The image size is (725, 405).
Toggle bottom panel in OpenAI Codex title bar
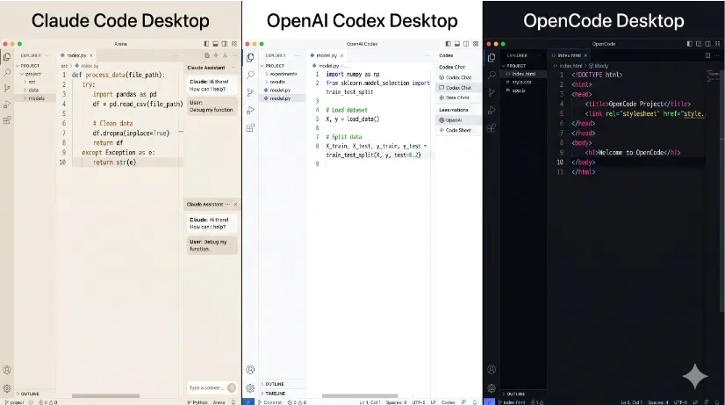coord(457,44)
